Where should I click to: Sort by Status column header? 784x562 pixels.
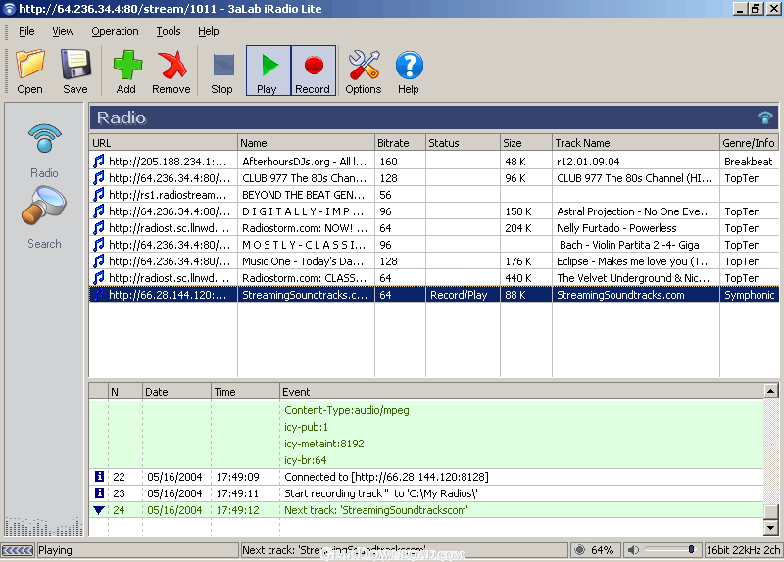[x=463, y=143]
